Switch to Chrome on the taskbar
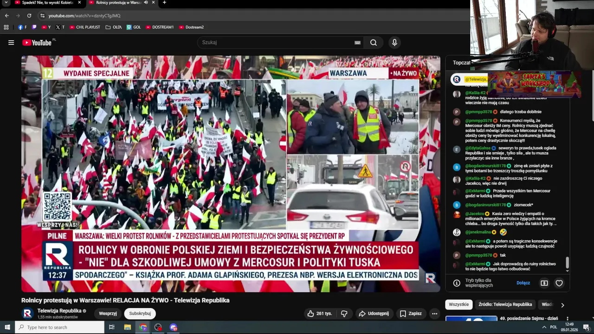 click(143, 327)
